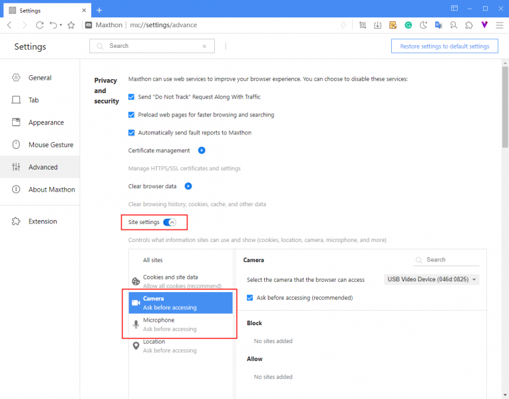
Task: Go back with the back arrow
Action: coord(9,25)
